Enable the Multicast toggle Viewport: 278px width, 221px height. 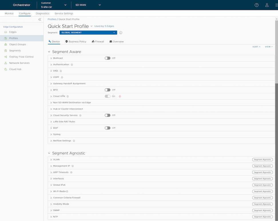click(107, 58)
